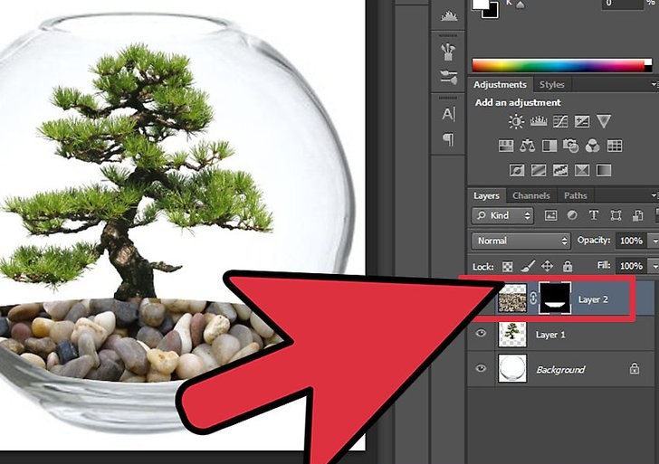
Task: Toggle visibility of the Background layer
Action: (x=482, y=369)
